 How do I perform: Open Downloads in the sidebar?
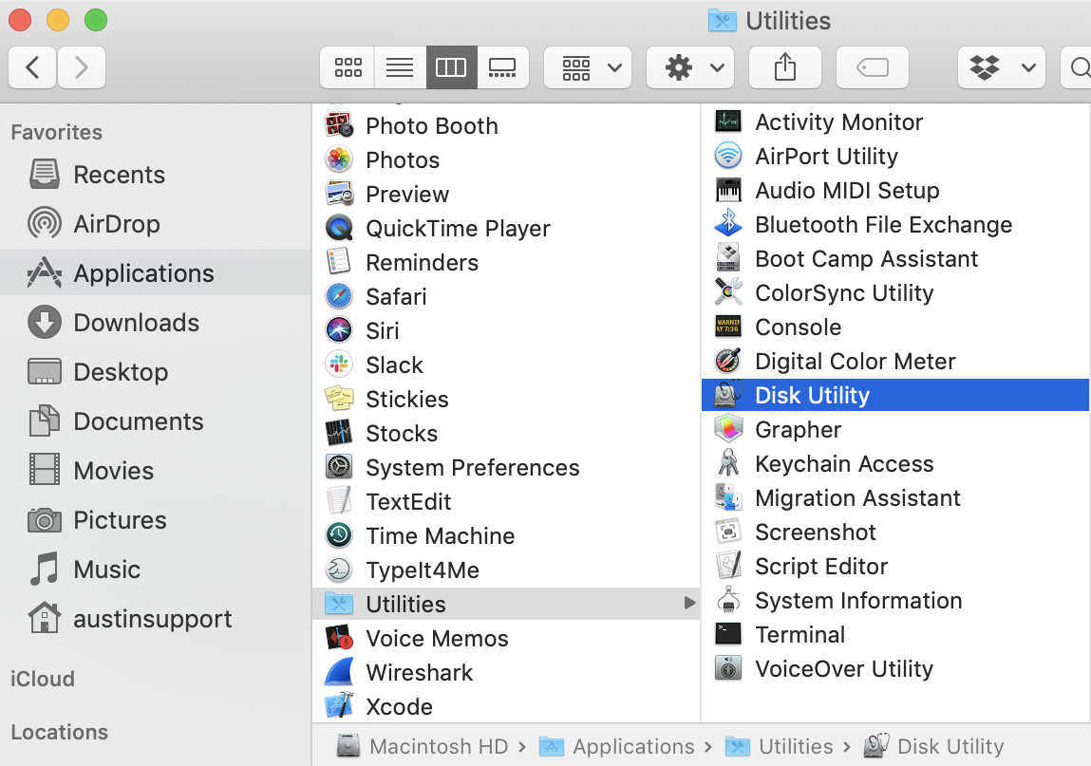[x=156, y=323]
